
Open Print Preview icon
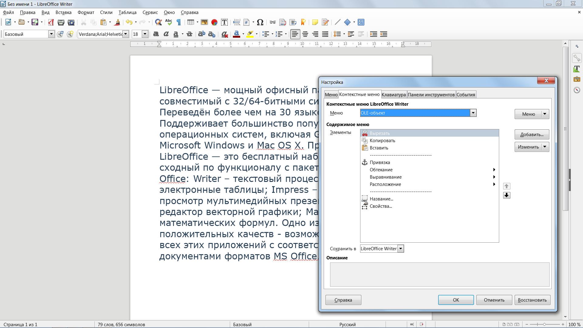[x=71, y=22]
